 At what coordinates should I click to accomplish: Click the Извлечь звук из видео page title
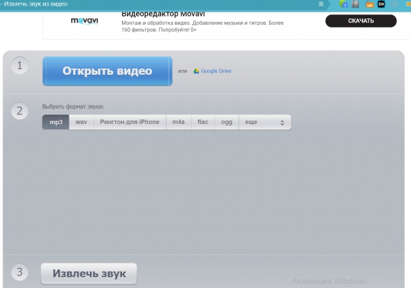[36, 4]
